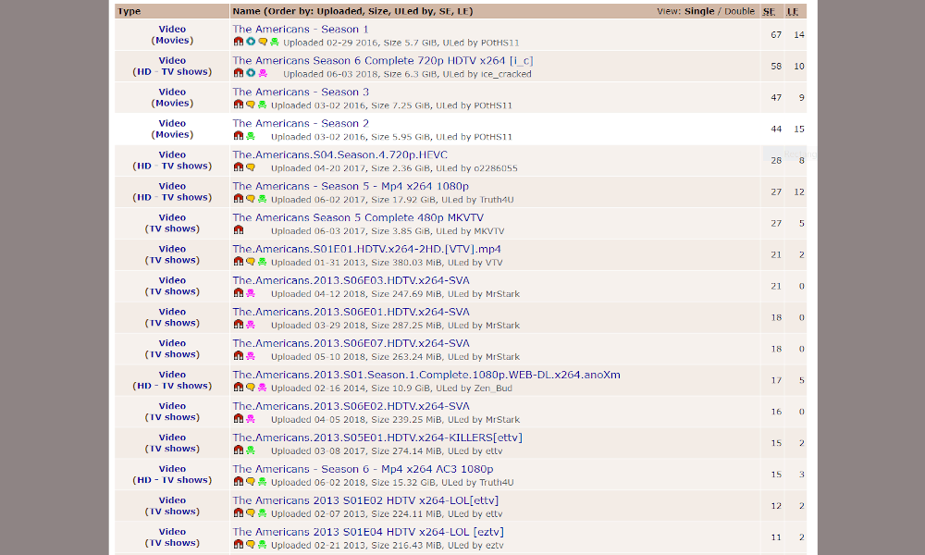Click magnet icon for The Americans - Season 2
925x555 pixels.
point(239,136)
